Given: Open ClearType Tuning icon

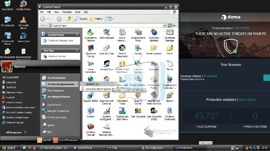Looking at the screenshot, I should click(x=91, y=51).
